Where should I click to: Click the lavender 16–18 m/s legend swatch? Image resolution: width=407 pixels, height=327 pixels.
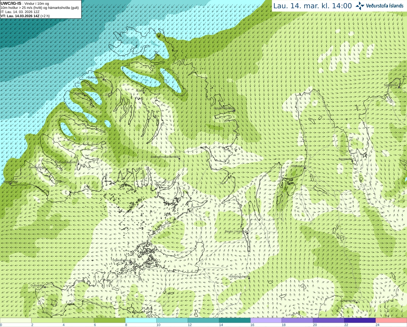coord(266,320)
